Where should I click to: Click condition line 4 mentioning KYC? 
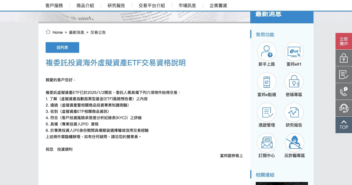94,118
